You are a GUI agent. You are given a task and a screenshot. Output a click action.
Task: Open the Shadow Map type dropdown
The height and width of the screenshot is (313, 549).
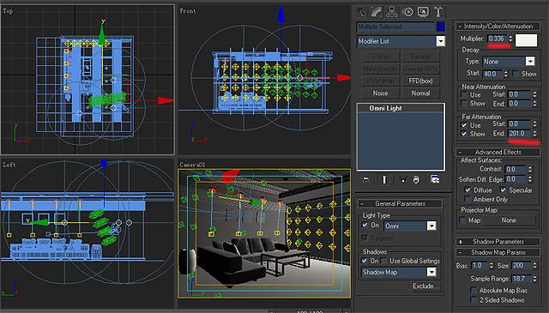[431, 272]
